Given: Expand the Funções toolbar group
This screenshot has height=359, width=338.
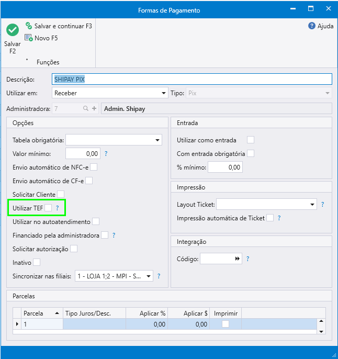Looking at the screenshot, I should (x=27, y=60).
